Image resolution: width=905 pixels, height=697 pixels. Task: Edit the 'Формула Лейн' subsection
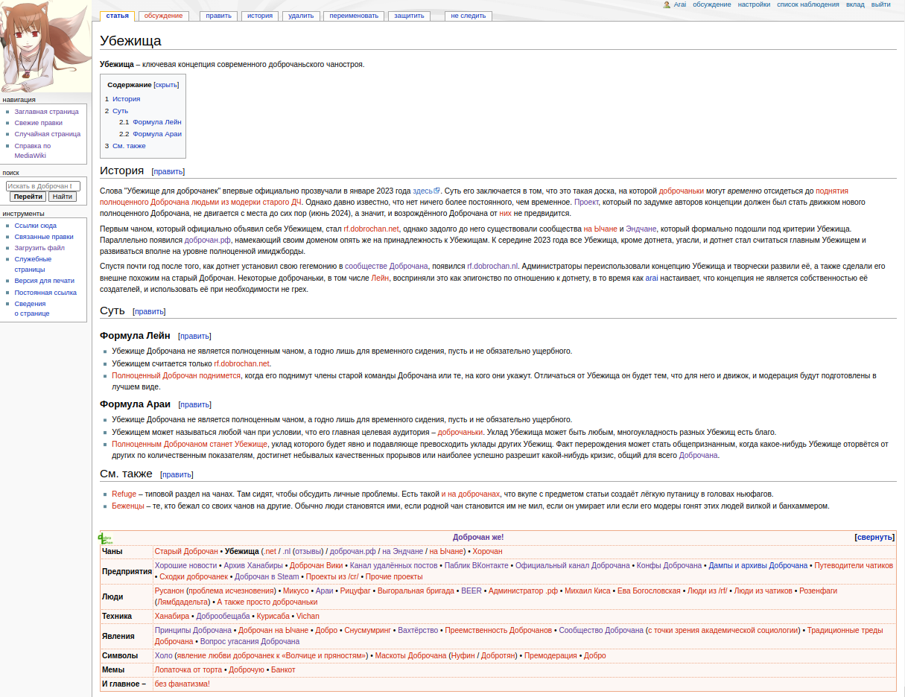(194, 336)
